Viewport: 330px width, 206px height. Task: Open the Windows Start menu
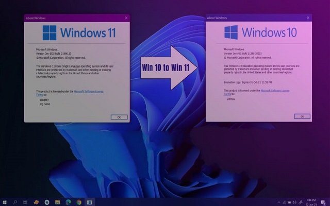(x=5, y=202)
